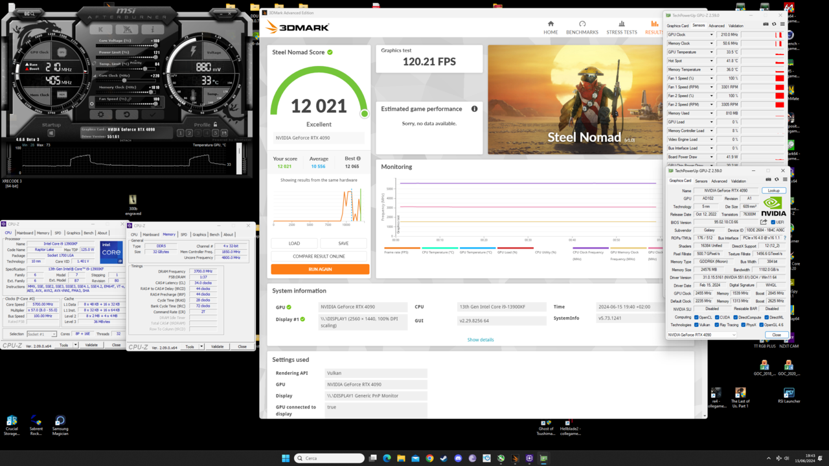This screenshot has width=829, height=466.
Task: Go to 3DMark HOME
Action: click(x=551, y=28)
